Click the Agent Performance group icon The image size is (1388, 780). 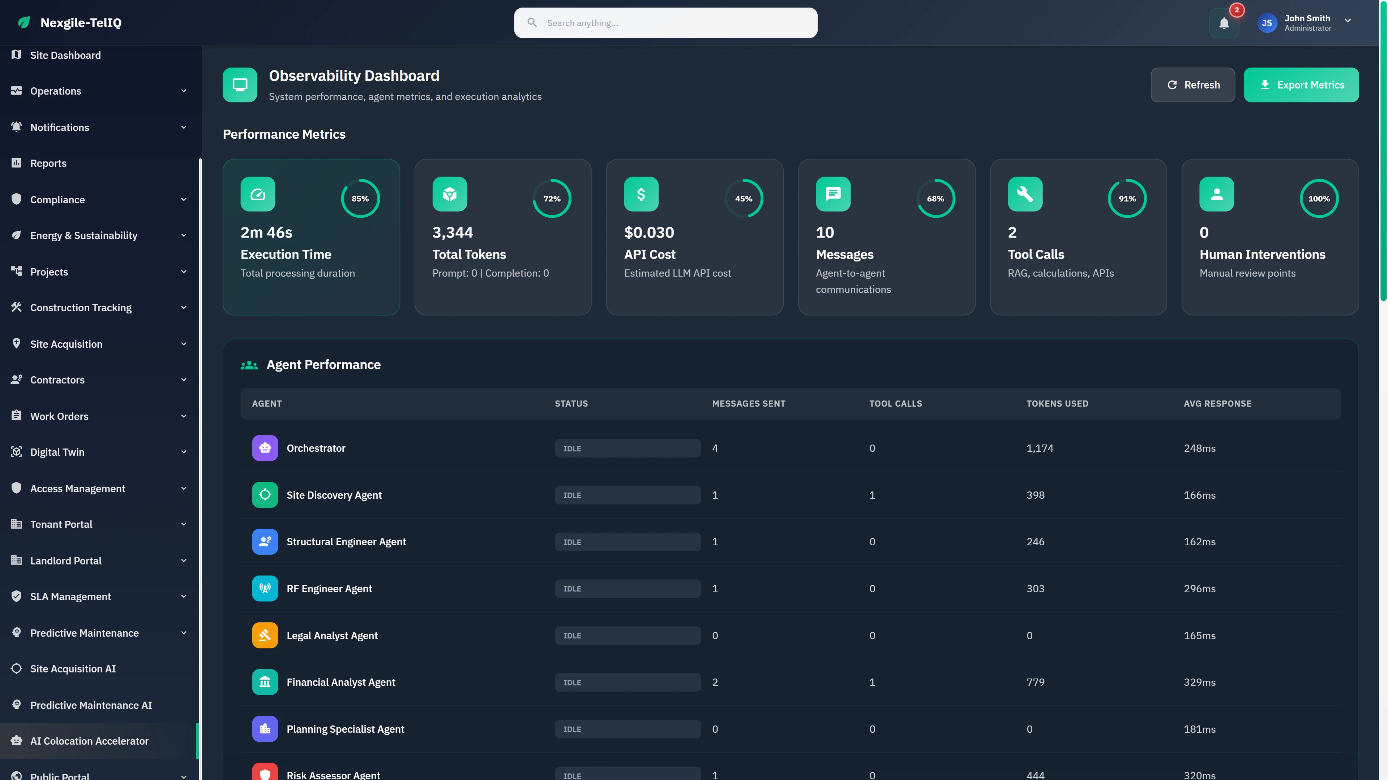[x=249, y=364]
